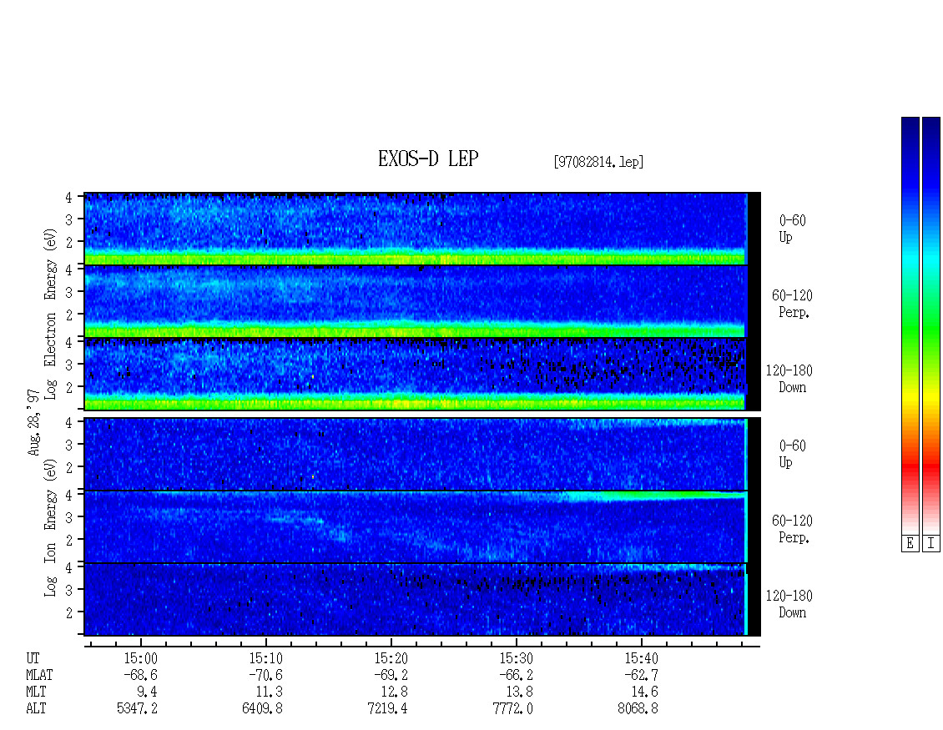
Task: Select the 60-120 Perp. label beside electron panel
Action: pyautogui.click(x=792, y=304)
